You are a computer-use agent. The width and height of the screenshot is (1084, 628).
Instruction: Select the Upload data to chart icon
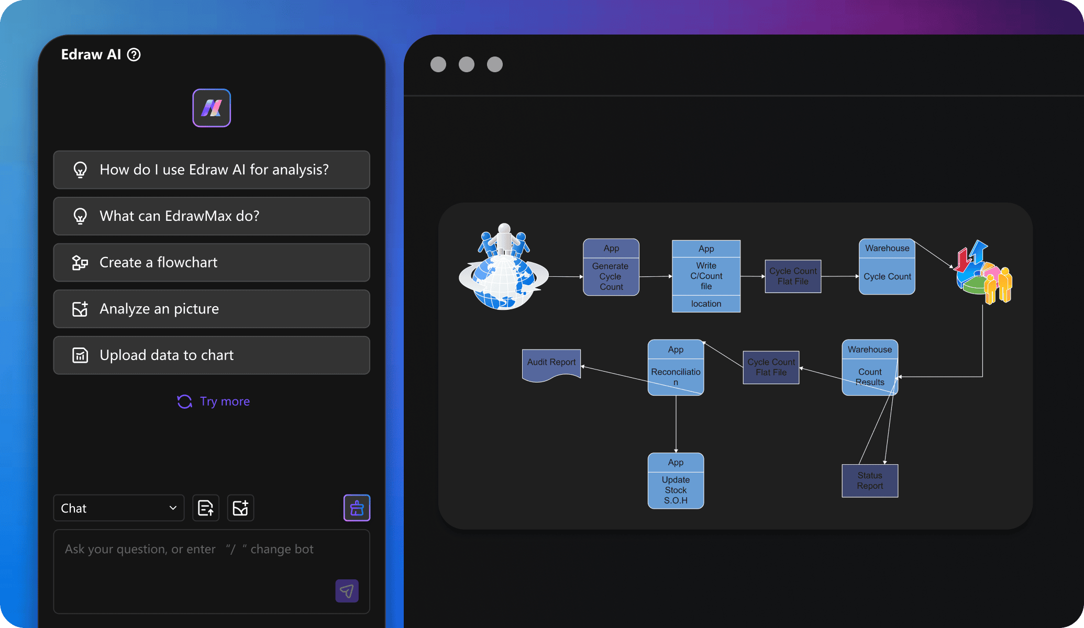pos(80,355)
